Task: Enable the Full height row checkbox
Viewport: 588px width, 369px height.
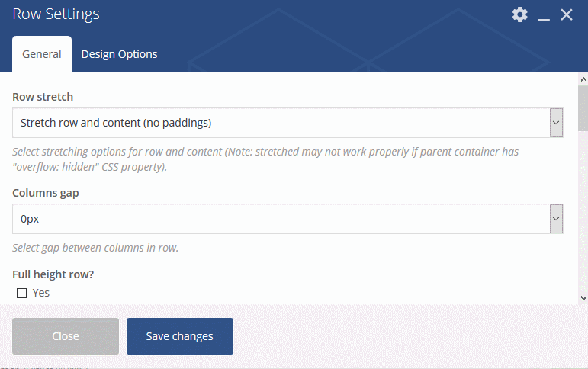Action: pyautogui.click(x=22, y=293)
